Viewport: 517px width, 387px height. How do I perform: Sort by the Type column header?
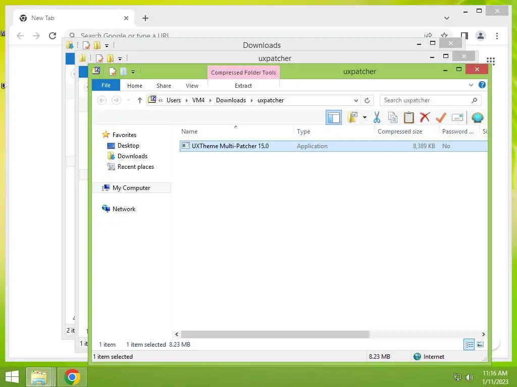click(x=334, y=132)
